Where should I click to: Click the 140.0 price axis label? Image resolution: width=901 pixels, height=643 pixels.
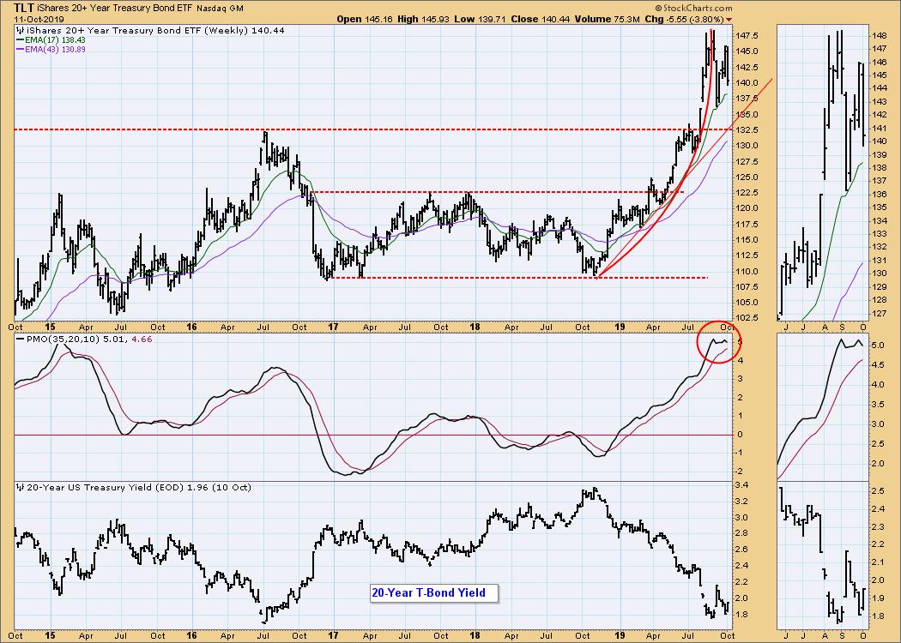pyautogui.click(x=747, y=82)
